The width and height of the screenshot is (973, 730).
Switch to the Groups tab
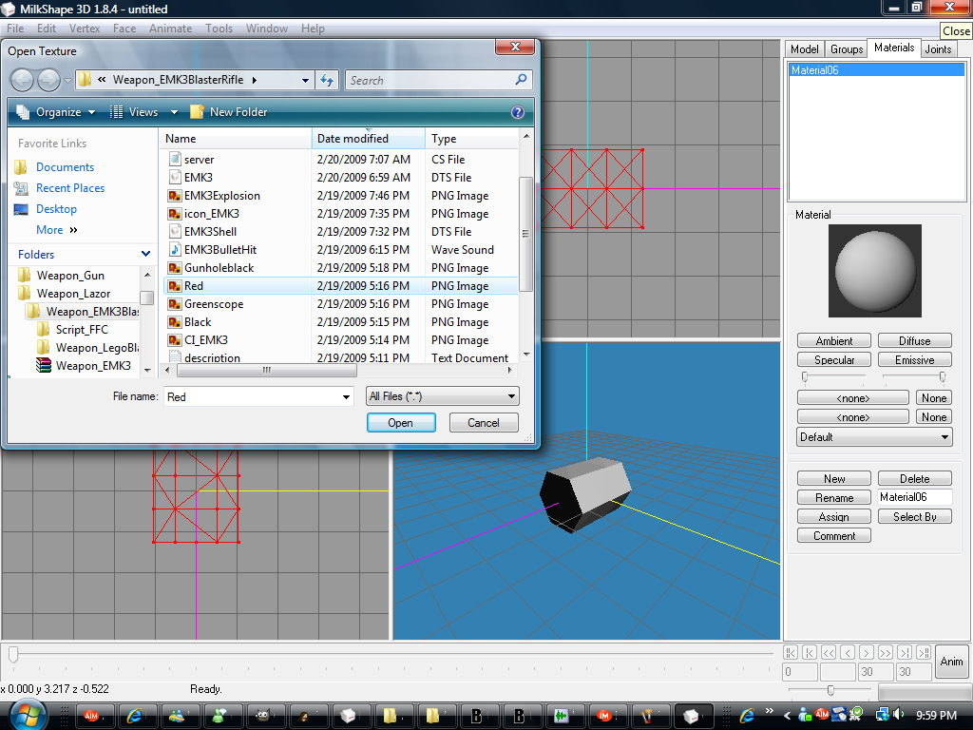(847, 49)
